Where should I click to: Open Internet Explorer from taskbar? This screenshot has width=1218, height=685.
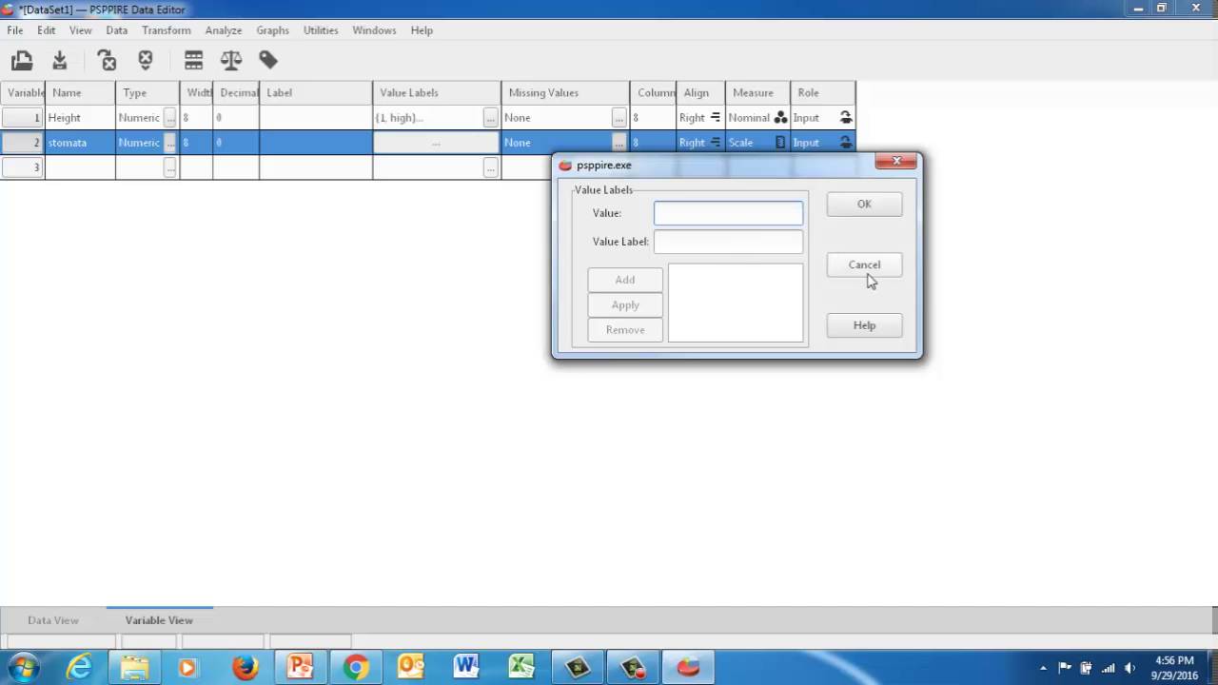pyautogui.click(x=79, y=668)
